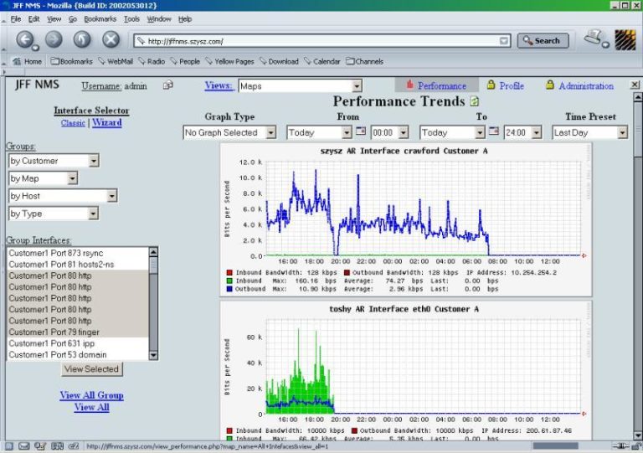Open the From date calendar icon
Viewport: 643px width, 453px height.
click(361, 131)
